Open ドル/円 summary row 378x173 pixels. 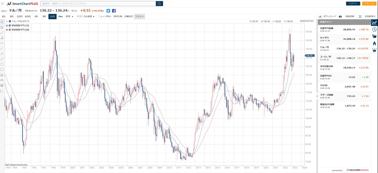coord(344,49)
